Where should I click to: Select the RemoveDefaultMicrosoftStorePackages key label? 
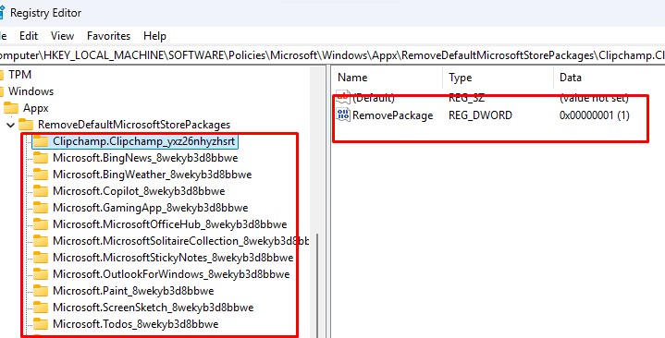134,125
